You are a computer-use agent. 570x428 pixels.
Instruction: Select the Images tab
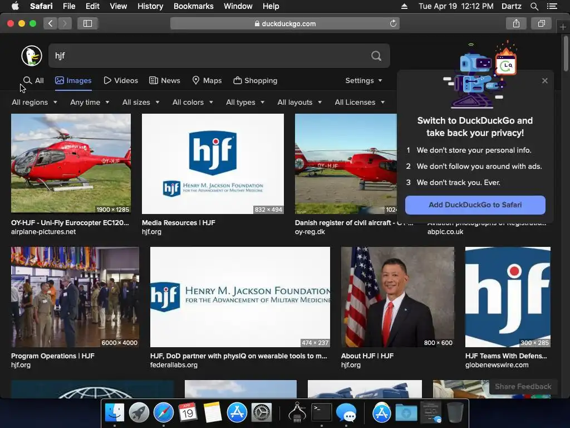pos(73,80)
